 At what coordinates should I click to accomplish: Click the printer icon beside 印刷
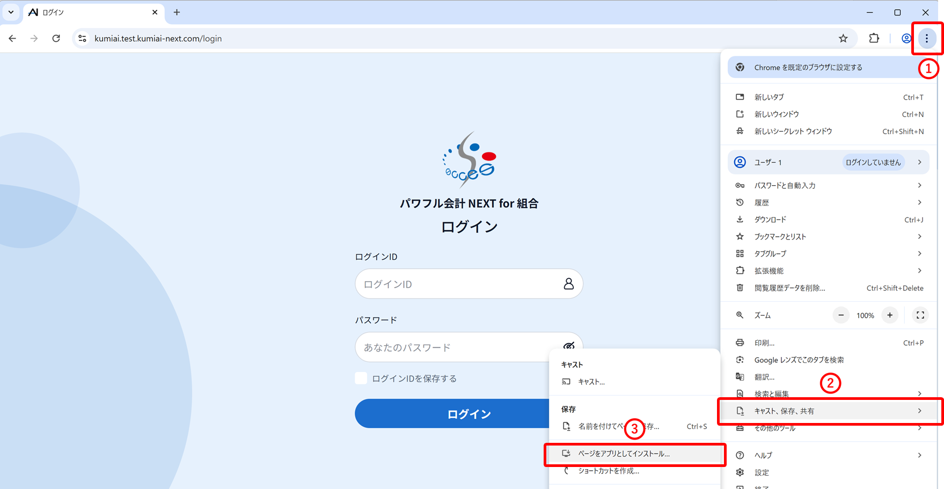tap(740, 343)
